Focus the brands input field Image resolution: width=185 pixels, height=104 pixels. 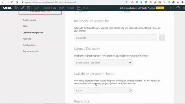pyautogui.click(x=116, y=38)
